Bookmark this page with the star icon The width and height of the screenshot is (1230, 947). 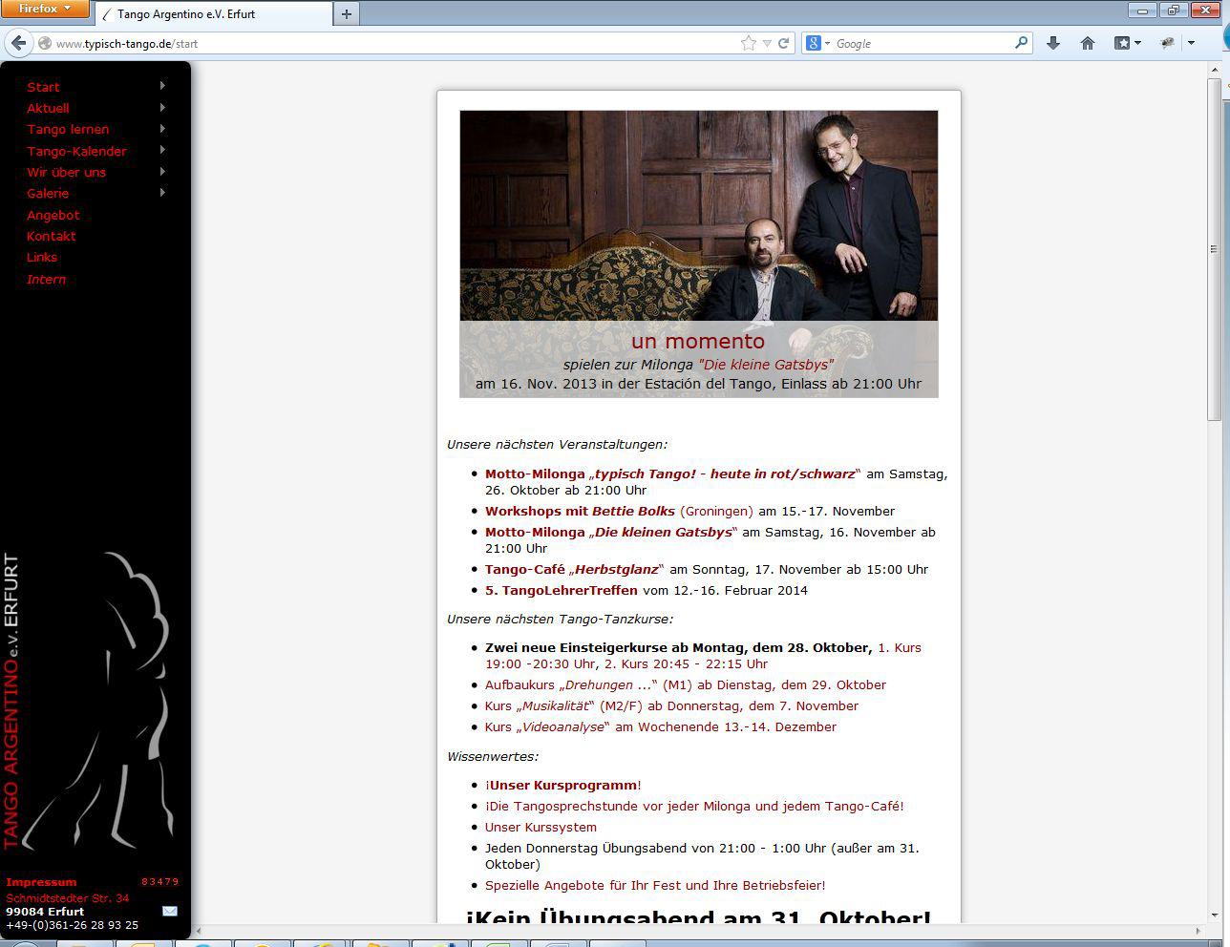(x=749, y=43)
